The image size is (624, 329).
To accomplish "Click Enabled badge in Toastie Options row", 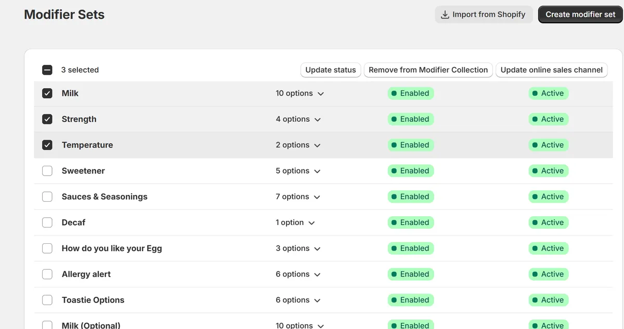I will click(x=411, y=300).
